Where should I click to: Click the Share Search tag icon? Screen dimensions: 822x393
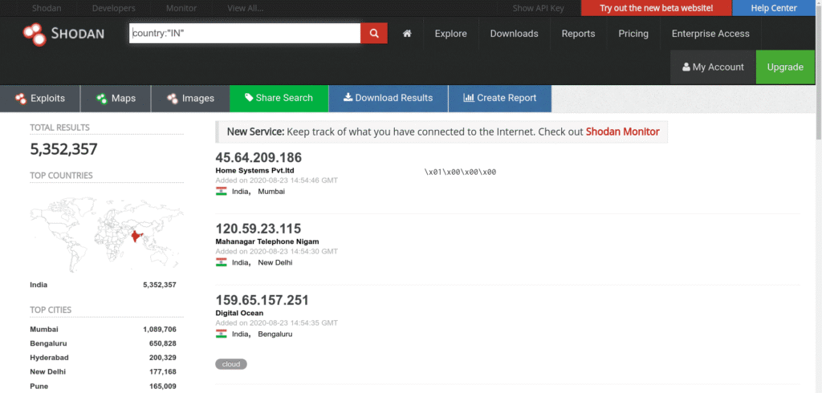[x=249, y=98]
